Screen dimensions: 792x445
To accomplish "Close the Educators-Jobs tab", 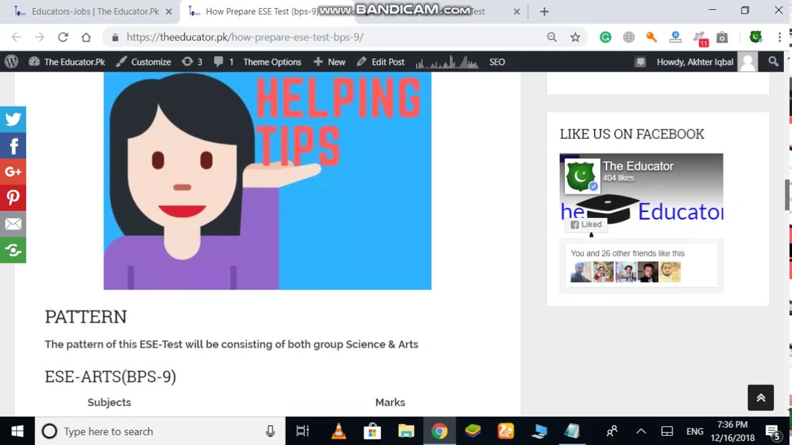I will pos(169,11).
